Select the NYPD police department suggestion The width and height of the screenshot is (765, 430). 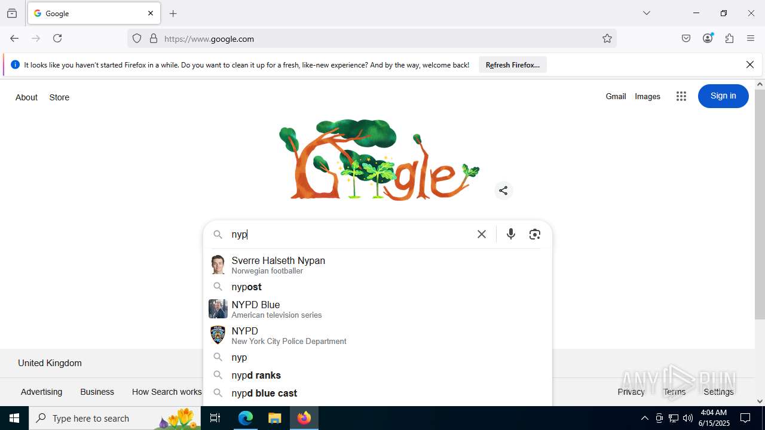pyautogui.click(x=378, y=336)
